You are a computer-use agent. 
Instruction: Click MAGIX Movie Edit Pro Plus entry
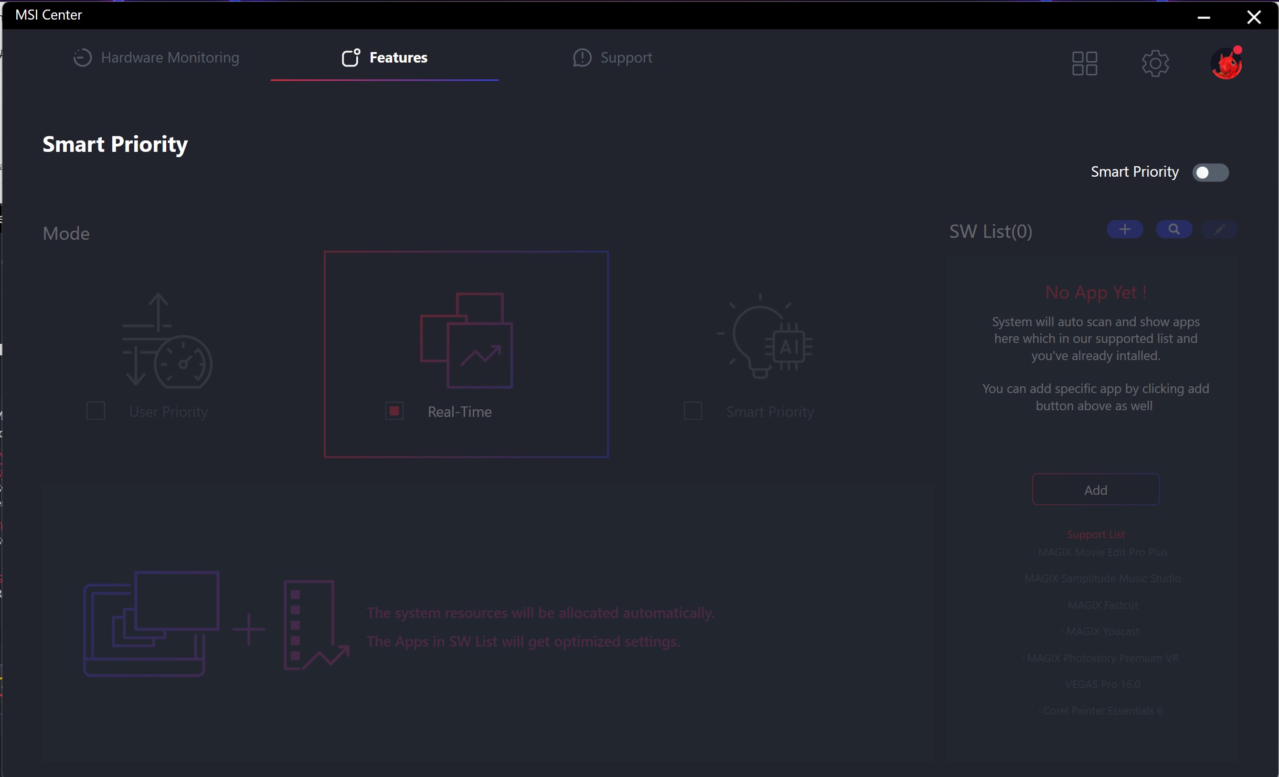1100,552
